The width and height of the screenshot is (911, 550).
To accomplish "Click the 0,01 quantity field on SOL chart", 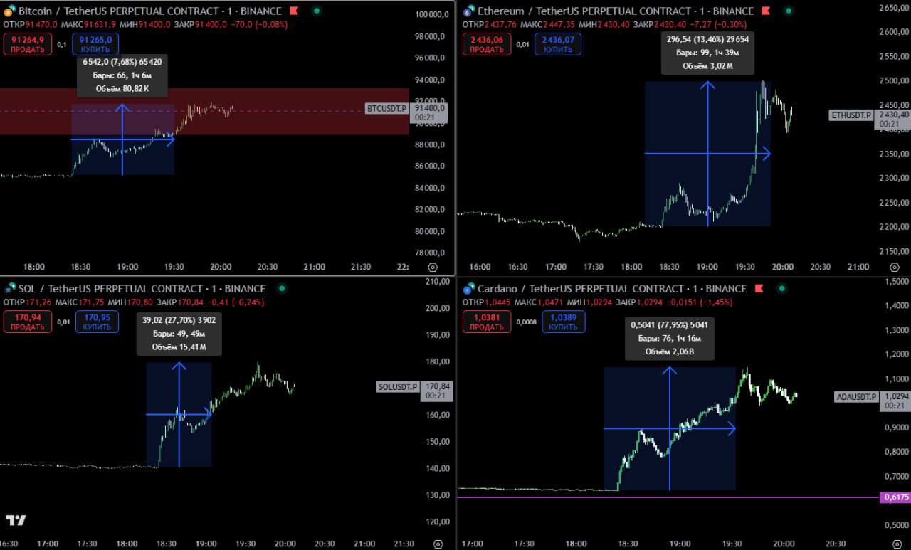I will (63, 322).
